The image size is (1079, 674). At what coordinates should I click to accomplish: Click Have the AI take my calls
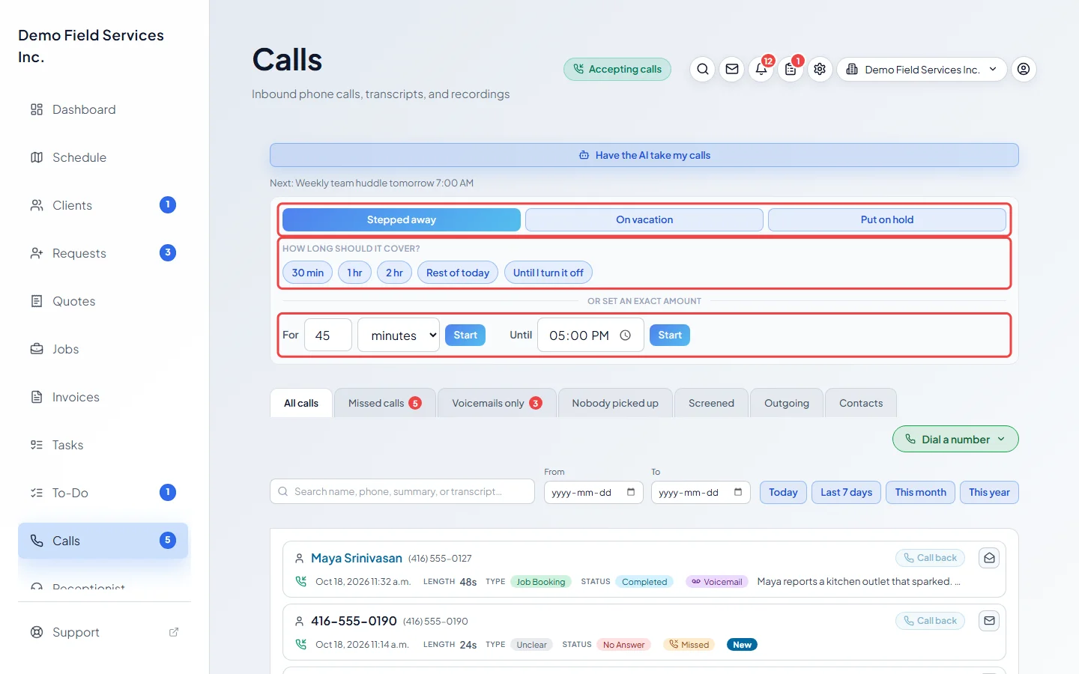click(x=644, y=155)
